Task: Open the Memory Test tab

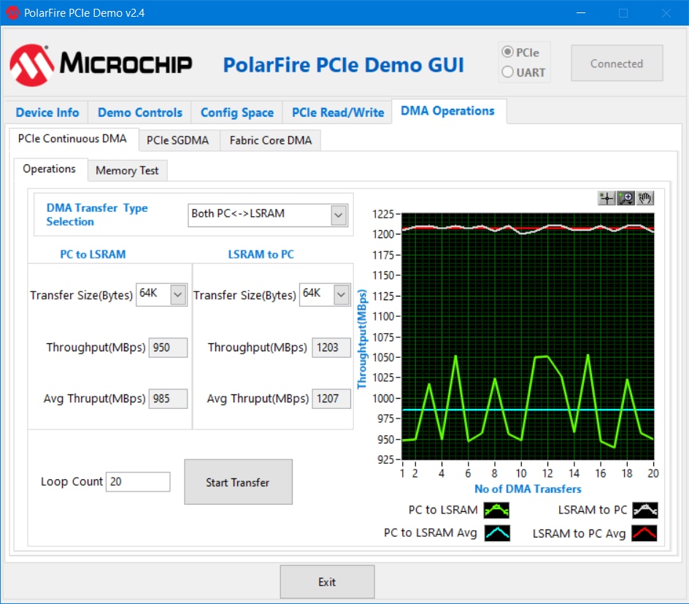Action: (127, 171)
